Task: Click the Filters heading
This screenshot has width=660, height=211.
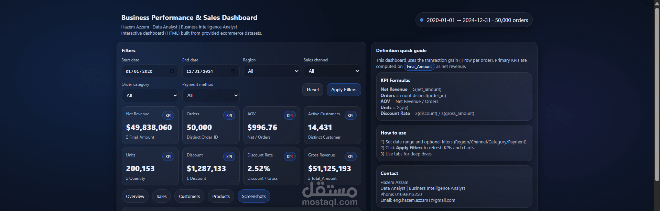Action: click(x=128, y=50)
